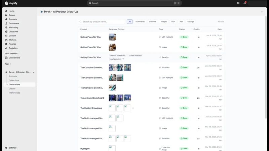269x151 pixels.
Task: Open Discounts via its percent icon
Action: 6,32
